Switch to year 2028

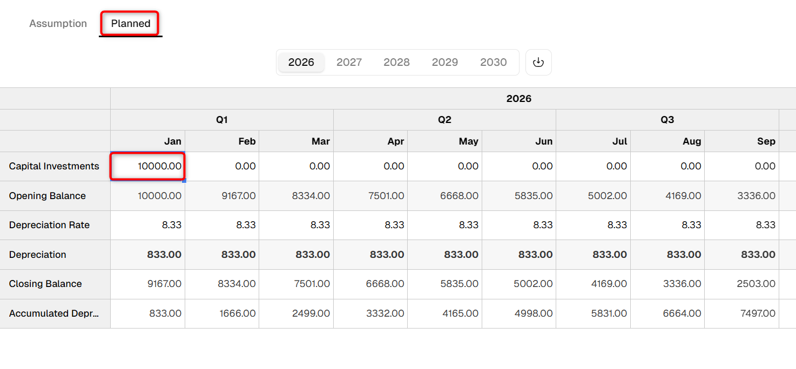tap(397, 63)
